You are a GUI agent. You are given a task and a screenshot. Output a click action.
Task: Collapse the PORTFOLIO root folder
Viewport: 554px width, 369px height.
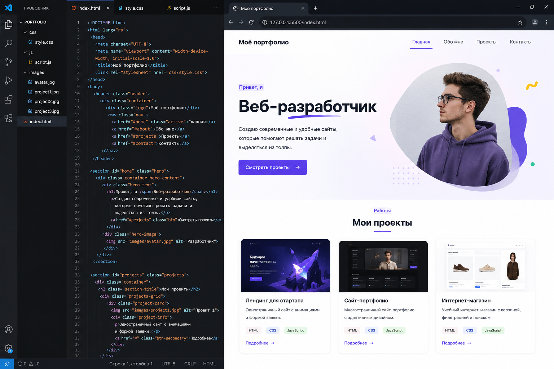[21, 22]
